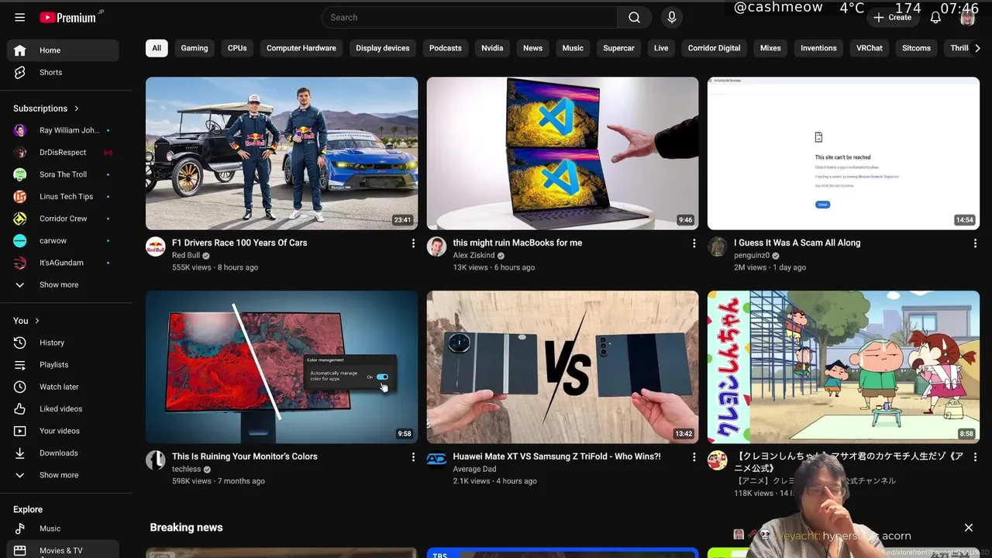
Task: Open Movies & TV under Explore
Action: 64,550
